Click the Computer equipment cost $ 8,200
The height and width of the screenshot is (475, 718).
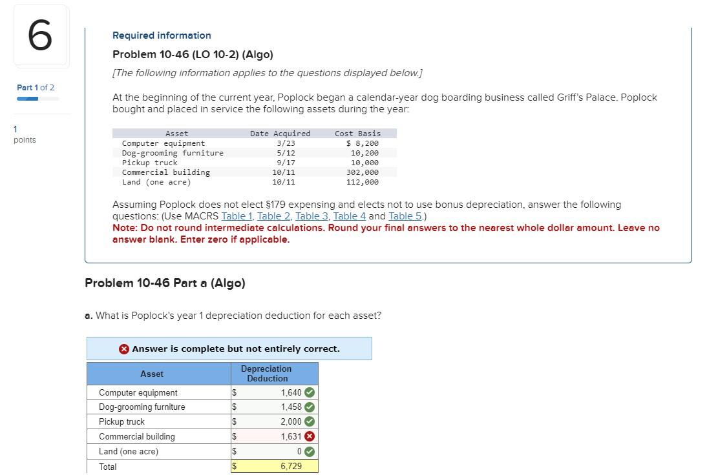[x=362, y=143]
